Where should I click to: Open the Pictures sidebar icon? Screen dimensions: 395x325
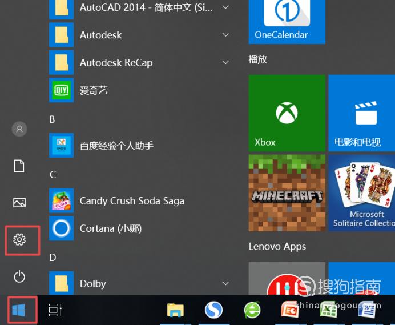(x=19, y=202)
